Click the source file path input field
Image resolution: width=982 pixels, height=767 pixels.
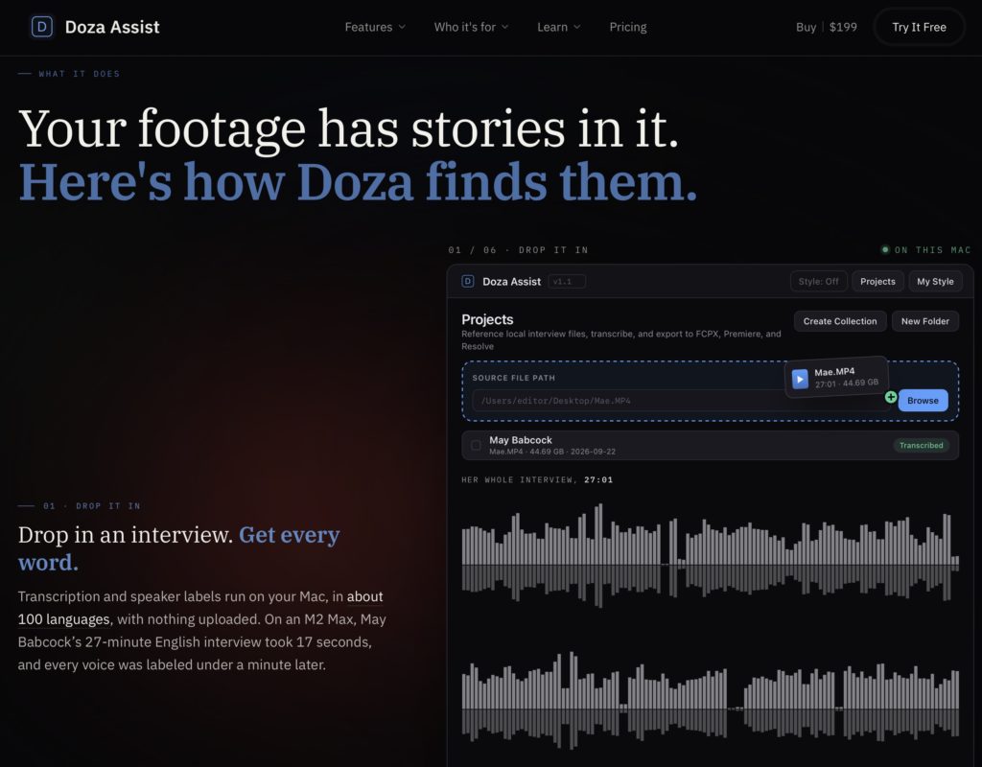pyautogui.click(x=683, y=401)
